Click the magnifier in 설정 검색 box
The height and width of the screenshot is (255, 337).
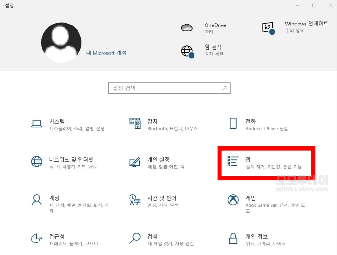click(225, 88)
